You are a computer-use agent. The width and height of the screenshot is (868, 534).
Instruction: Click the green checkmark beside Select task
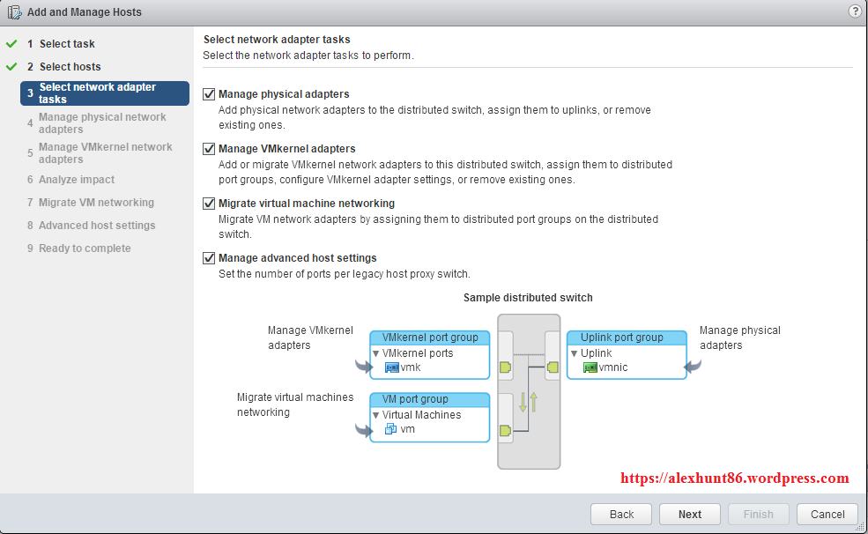coord(11,44)
